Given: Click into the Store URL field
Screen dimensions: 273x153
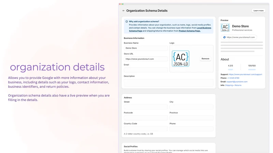Looking at the screenshot, I should click(146, 59).
